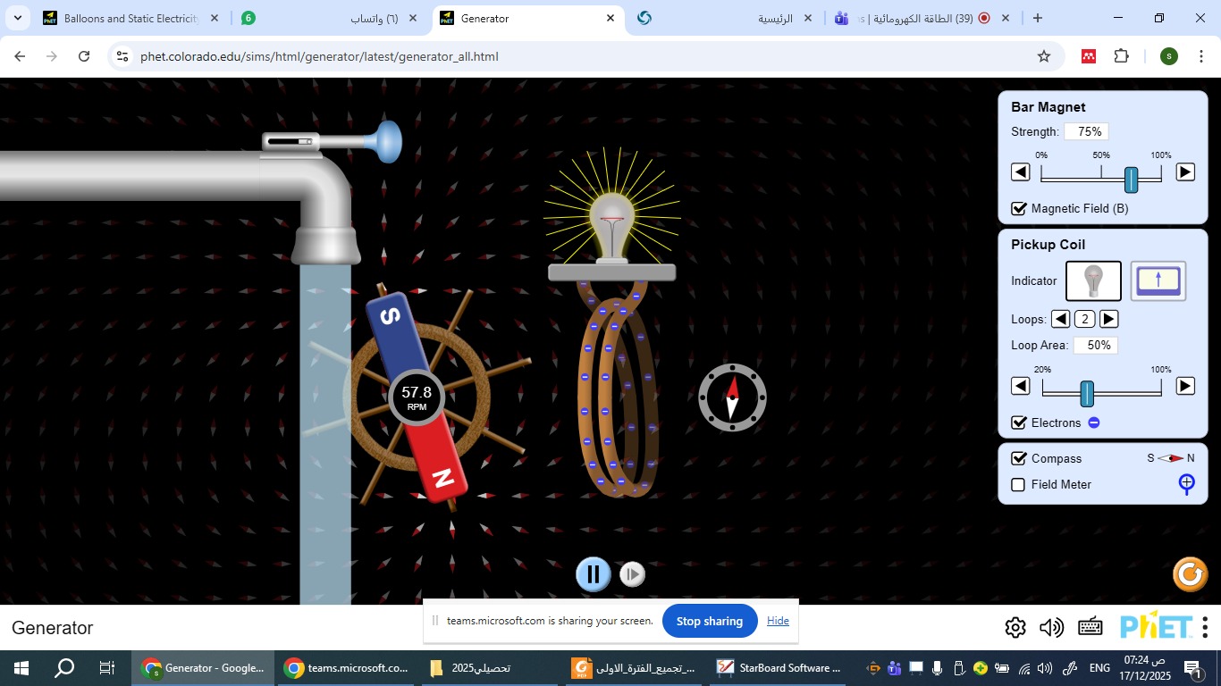The height and width of the screenshot is (686, 1221).
Task: Click the step forward button
Action: [x=632, y=574]
